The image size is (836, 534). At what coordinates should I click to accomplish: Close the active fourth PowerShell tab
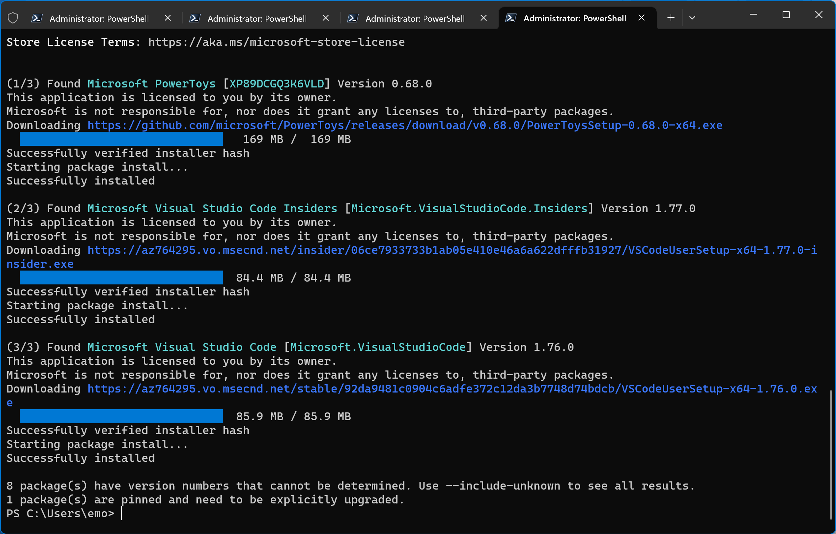tap(641, 18)
